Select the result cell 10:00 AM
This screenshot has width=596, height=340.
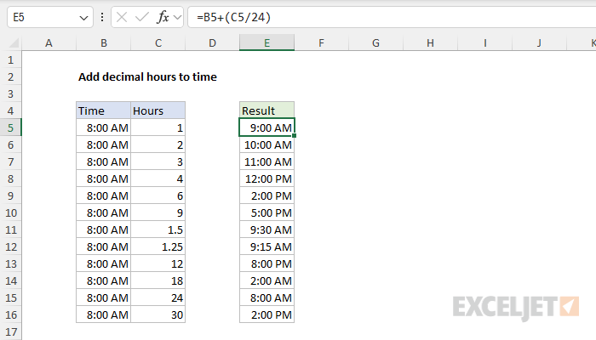point(266,144)
